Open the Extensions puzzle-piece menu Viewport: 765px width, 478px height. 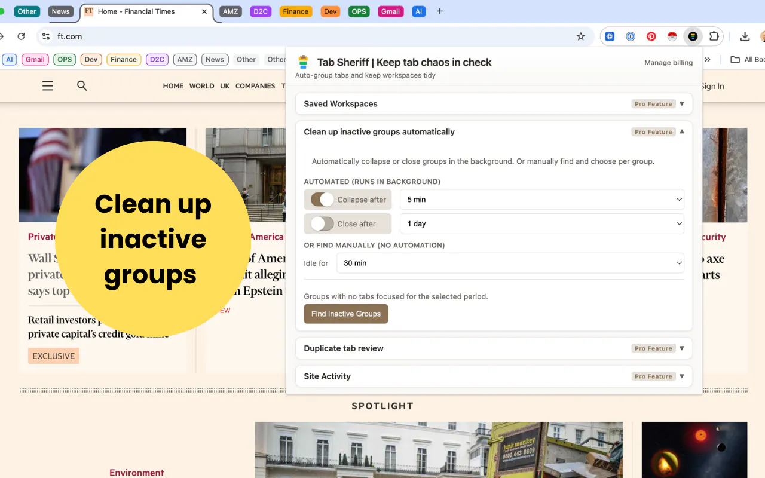714,36
